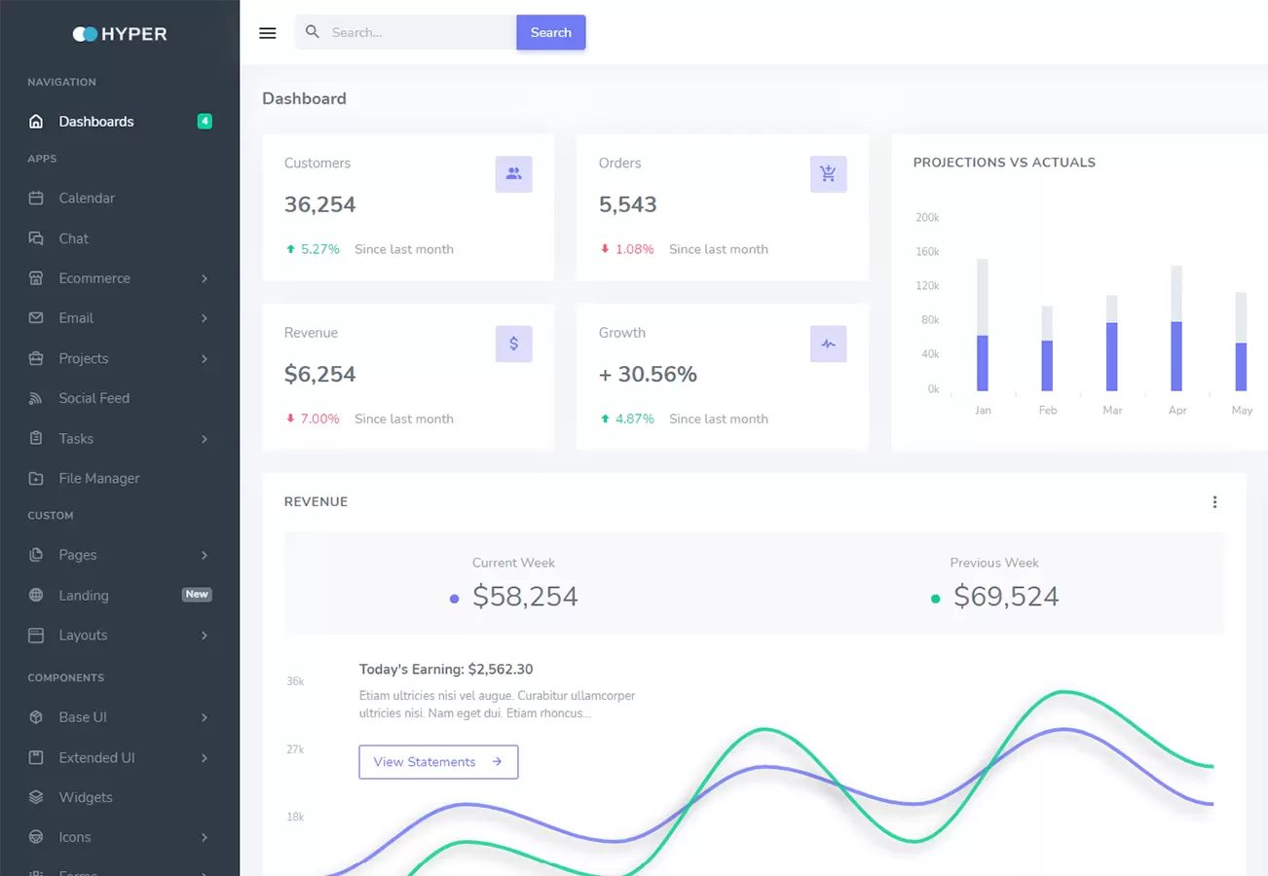Click the $69,524 previous week amount
The width and height of the screenshot is (1268, 876).
click(1006, 597)
